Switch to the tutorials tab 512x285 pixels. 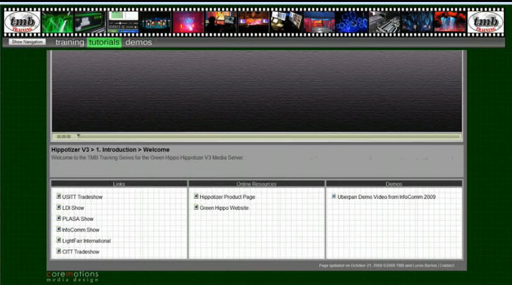[104, 42]
